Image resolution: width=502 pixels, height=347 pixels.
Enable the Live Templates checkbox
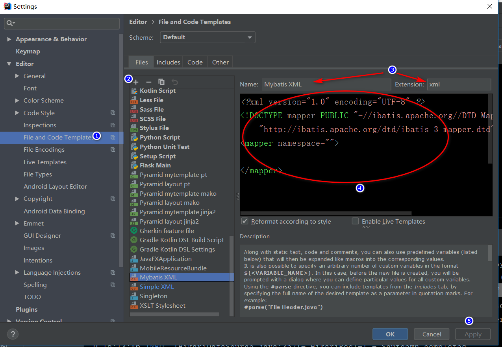point(355,221)
